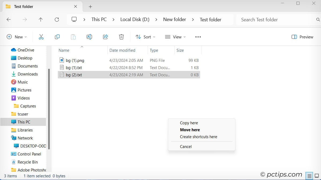Navigate up one folder level
321x180 pixels.
(41, 19)
